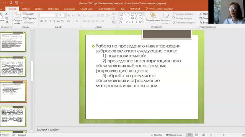The width and height of the screenshot is (245, 137).
Task: Select the down arrow shape in shapes gallery
Action: (x=136, y=18)
